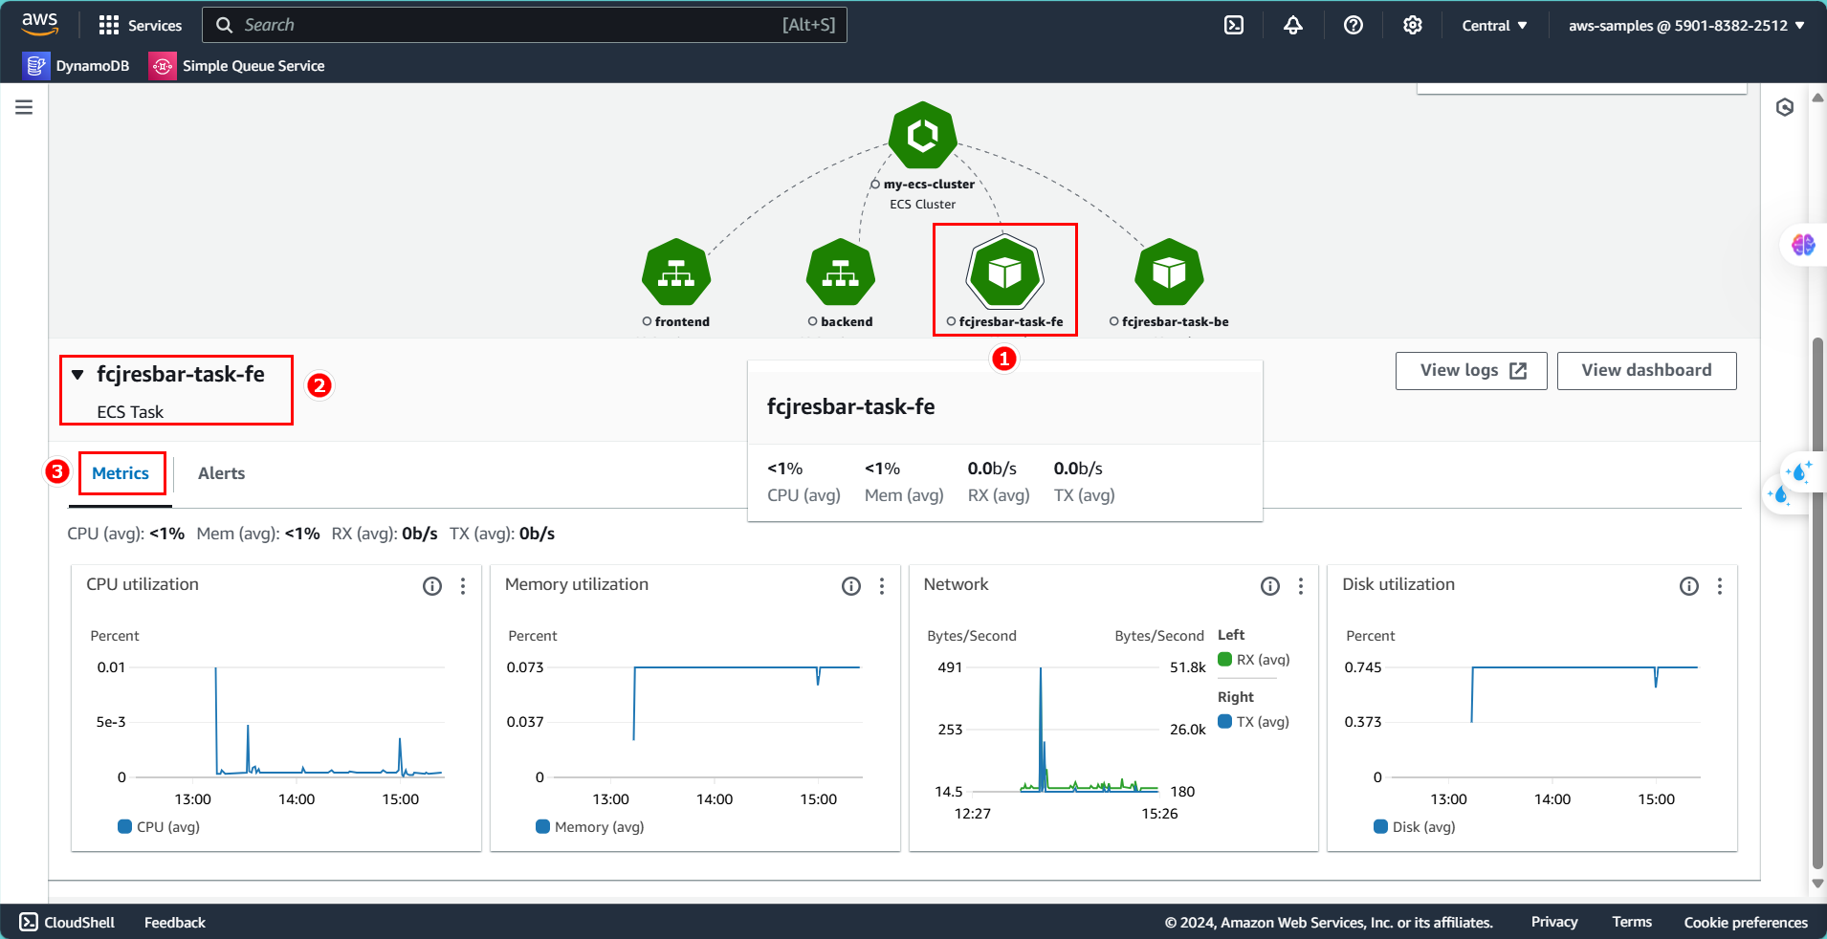Open the notifications bell
1827x939 pixels.
click(1293, 25)
